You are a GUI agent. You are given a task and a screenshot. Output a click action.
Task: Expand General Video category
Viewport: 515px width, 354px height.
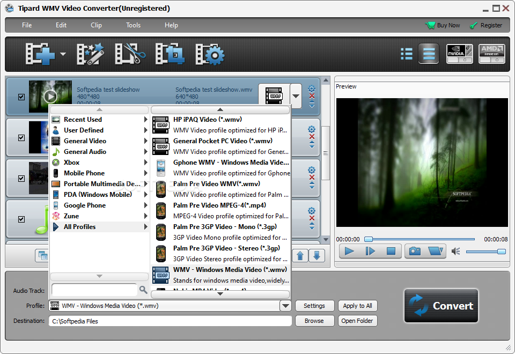[100, 141]
